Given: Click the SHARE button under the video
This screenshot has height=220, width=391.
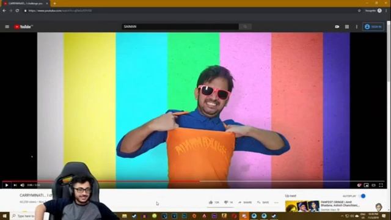Looking at the screenshot, I should coord(245,202).
